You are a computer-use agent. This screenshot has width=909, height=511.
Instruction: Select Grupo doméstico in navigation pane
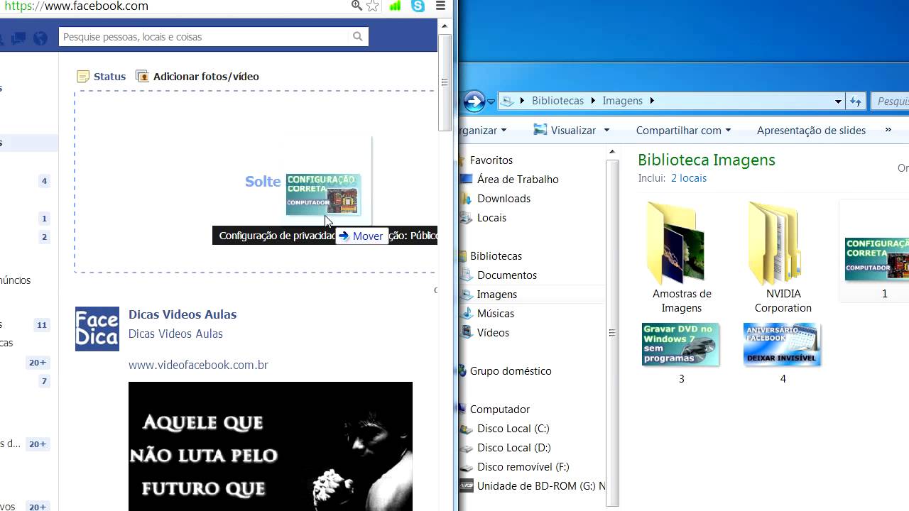coord(510,370)
